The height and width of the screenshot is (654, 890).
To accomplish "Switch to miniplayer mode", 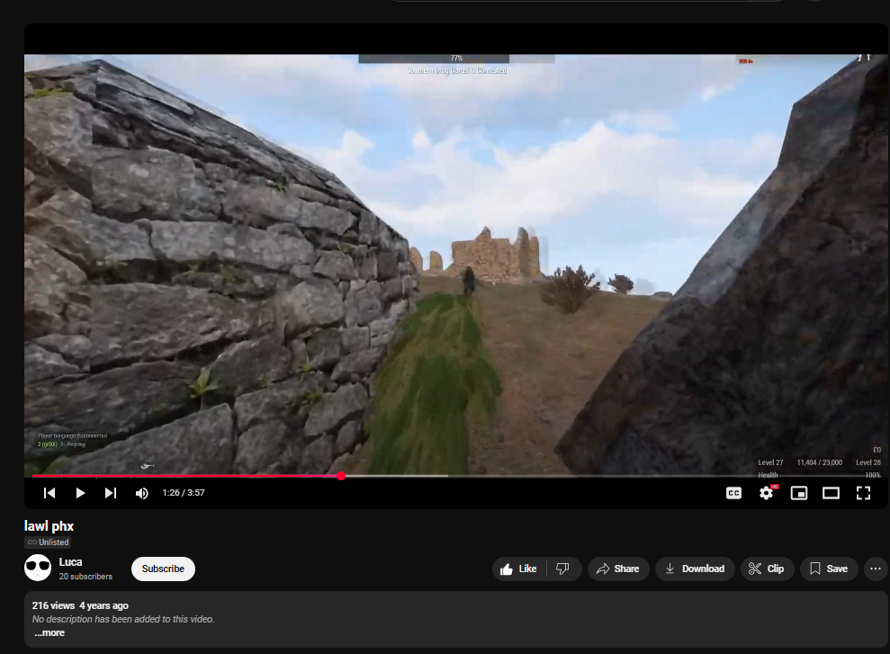I will coord(799,493).
